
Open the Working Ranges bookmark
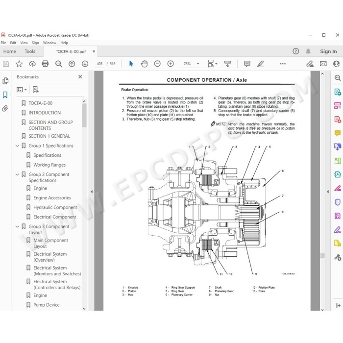[49, 165]
